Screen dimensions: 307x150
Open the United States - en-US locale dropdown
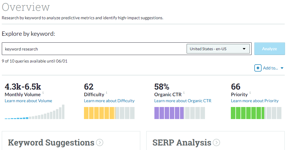[x=218, y=49]
